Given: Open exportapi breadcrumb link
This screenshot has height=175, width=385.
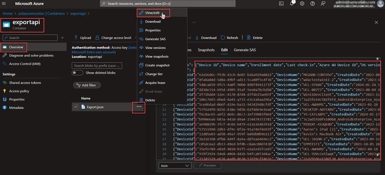Looking at the screenshot, I should click(x=78, y=13).
